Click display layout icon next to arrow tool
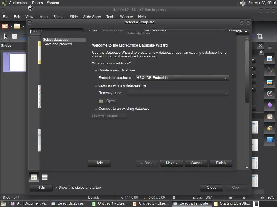The image size is (277, 207). tap(15, 36)
